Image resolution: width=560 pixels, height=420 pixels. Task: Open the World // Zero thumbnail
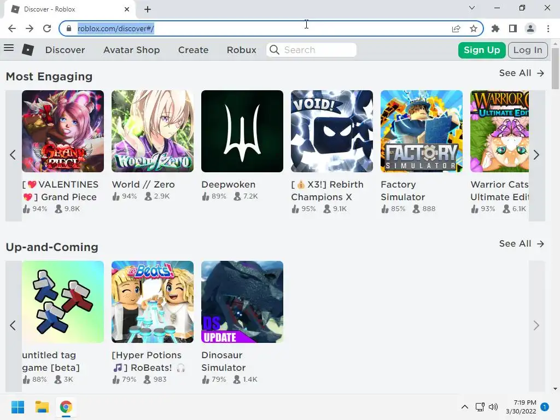[x=153, y=131]
